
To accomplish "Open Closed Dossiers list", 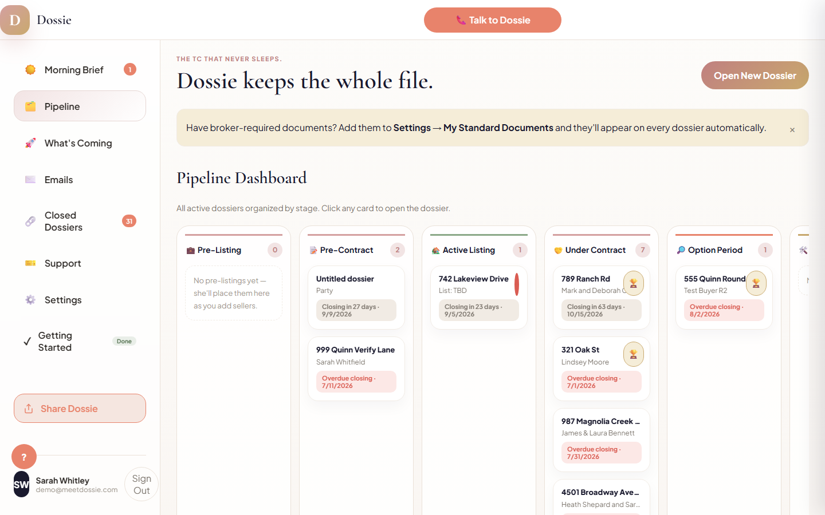I will pyautogui.click(x=80, y=221).
